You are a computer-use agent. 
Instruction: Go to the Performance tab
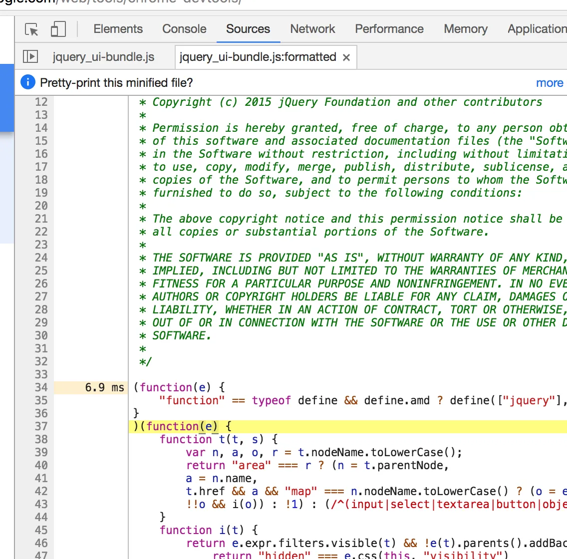pyautogui.click(x=389, y=29)
